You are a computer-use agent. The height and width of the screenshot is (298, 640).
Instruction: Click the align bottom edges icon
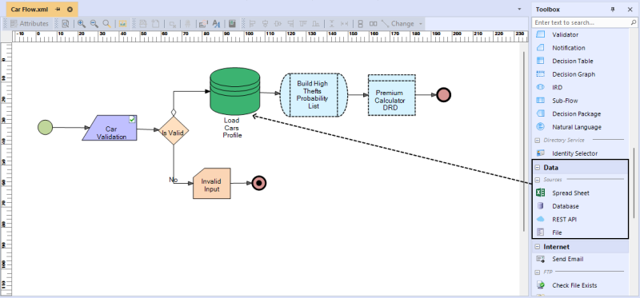[x=316, y=24]
